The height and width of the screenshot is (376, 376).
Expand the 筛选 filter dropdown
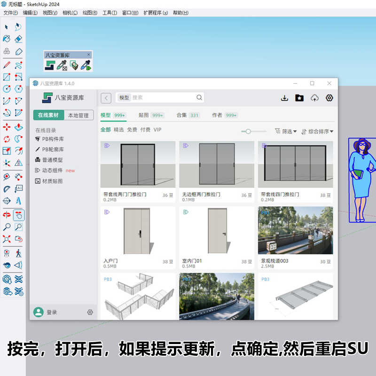tap(286, 132)
